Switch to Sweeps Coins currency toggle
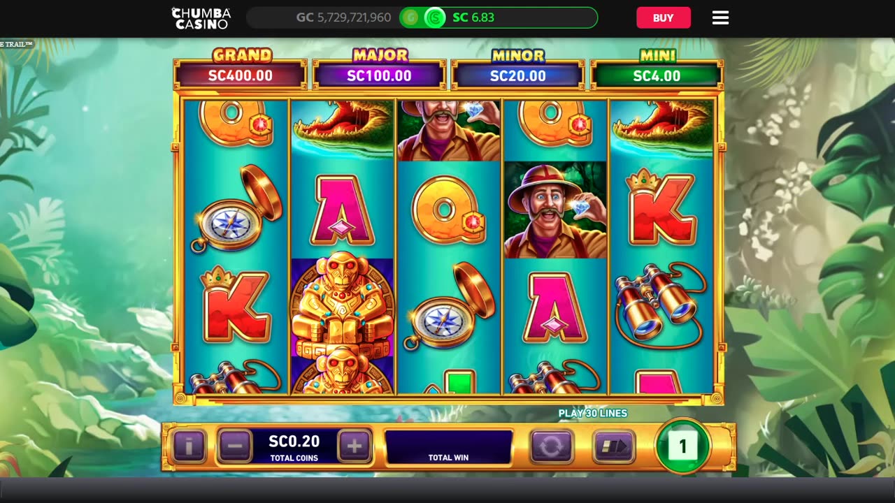 tap(435, 17)
